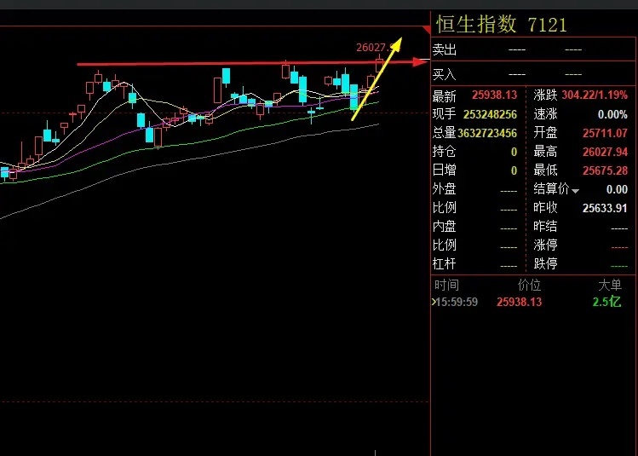Select the 卖出 row label

(x=445, y=49)
